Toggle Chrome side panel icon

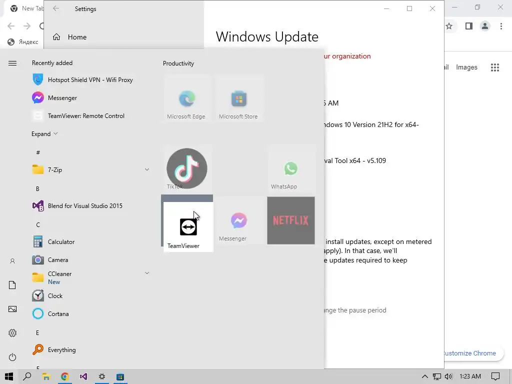(469, 26)
